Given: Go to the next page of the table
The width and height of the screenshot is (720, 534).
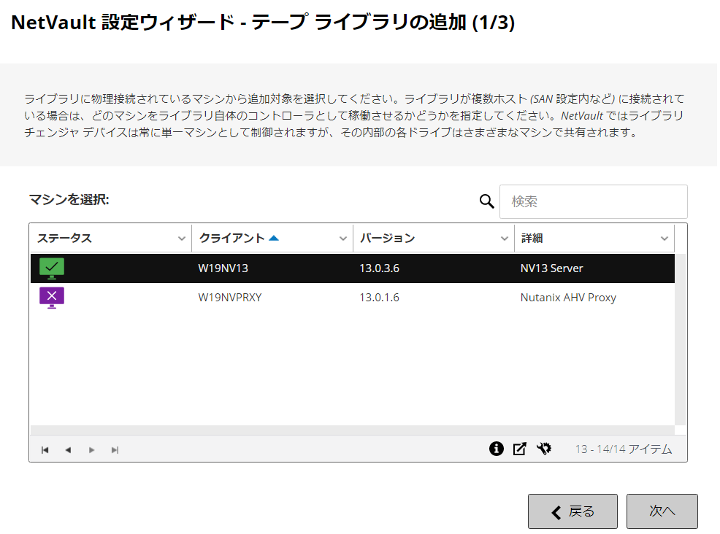Looking at the screenshot, I should point(91,450).
